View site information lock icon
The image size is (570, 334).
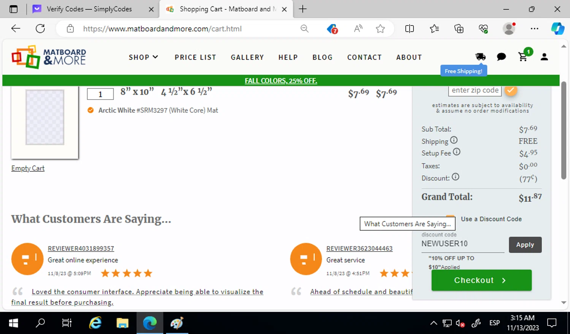coord(70,28)
